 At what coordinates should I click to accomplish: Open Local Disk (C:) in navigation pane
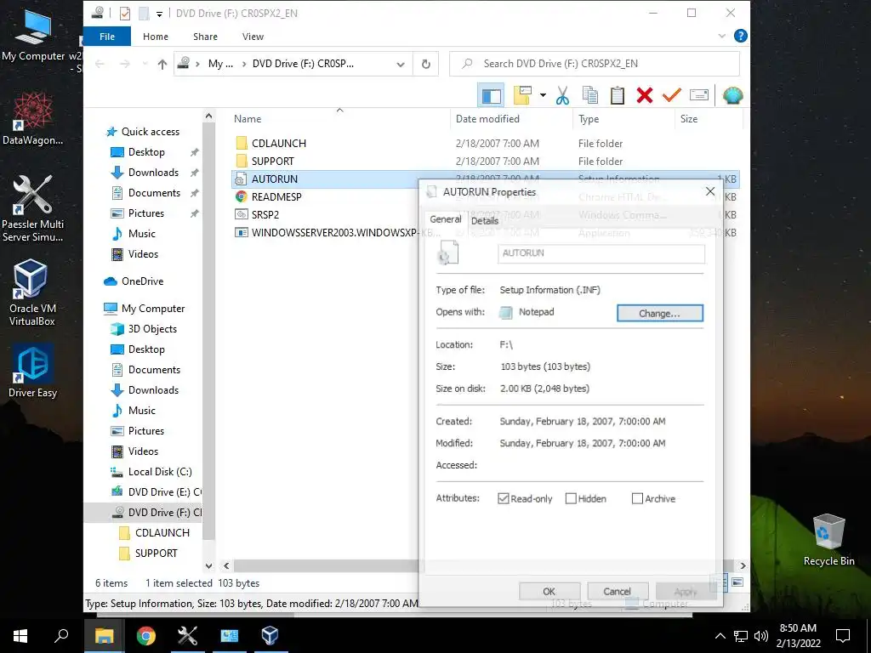[160, 471]
